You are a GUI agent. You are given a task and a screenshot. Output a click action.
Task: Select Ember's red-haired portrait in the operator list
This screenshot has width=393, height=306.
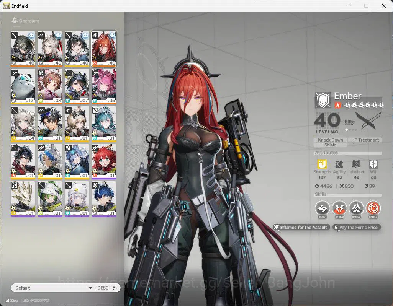[104, 49]
